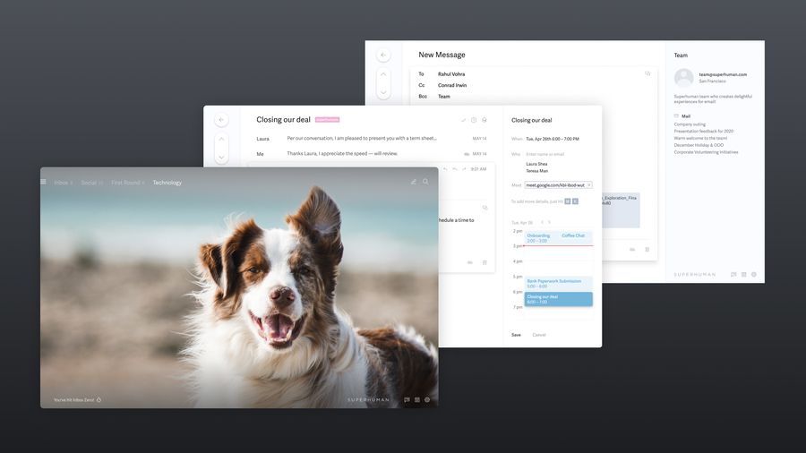
Task: Open Corporate Volunteering Initiatives email
Action: tap(707, 152)
